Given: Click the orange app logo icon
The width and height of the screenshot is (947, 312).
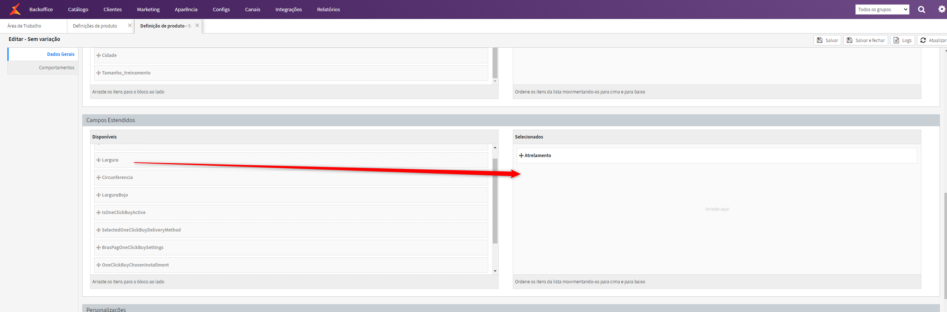Looking at the screenshot, I should click(15, 9).
